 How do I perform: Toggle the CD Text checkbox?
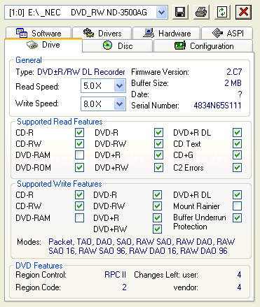pyautogui.click(x=237, y=143)
